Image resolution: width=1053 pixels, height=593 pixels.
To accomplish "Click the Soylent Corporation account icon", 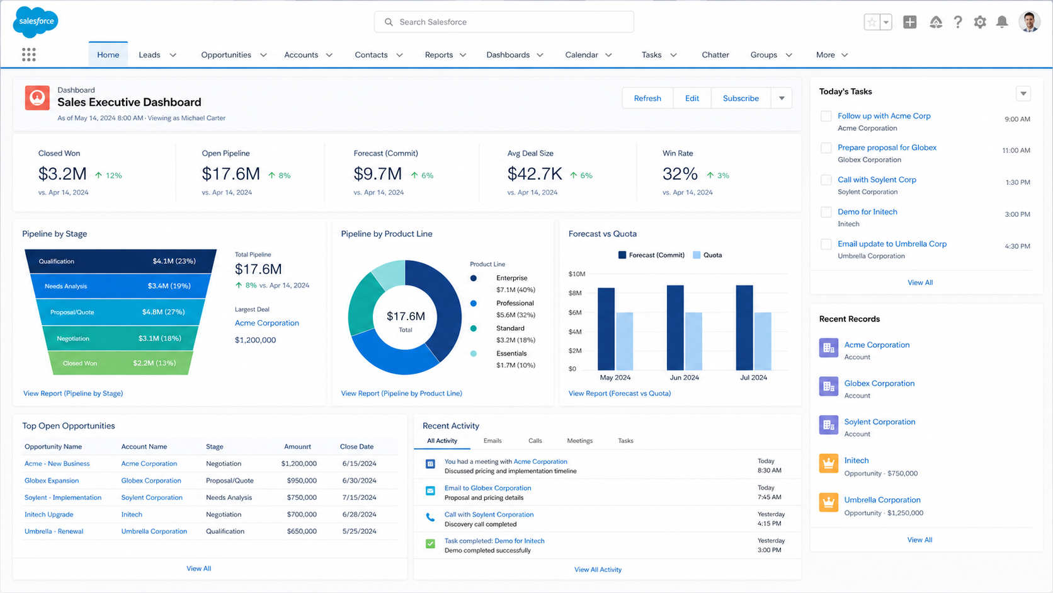I will coord(828,425).
